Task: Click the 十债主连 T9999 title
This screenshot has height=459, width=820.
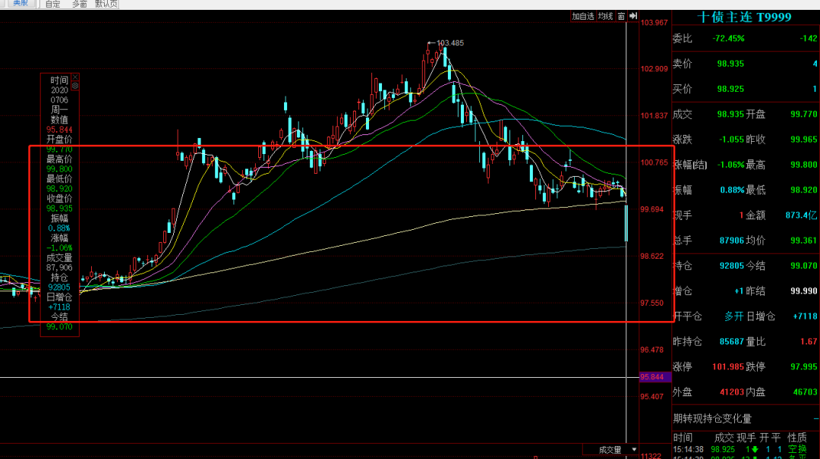Action: [x=744, y=17]
